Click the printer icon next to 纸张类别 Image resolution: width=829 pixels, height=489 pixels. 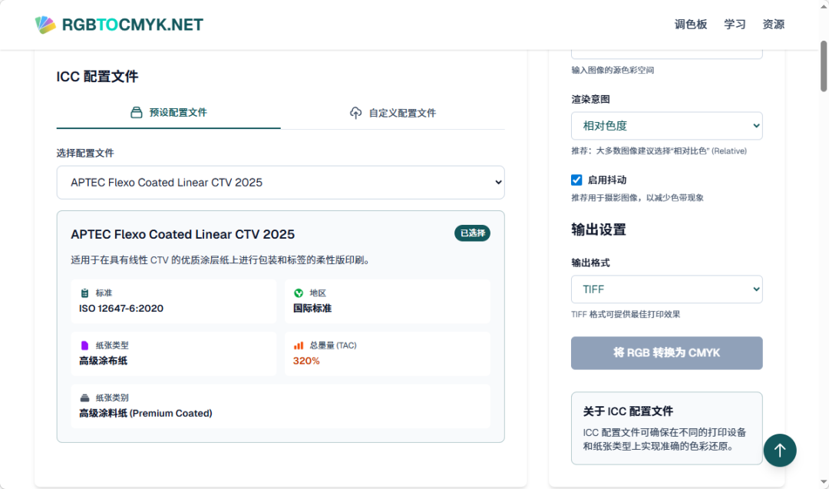click(x=84, y=398)
